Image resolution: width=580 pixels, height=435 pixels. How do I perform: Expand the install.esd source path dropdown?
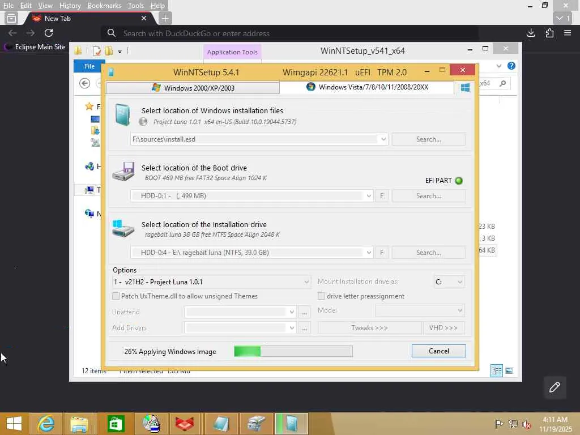click(x=383, y=139)
